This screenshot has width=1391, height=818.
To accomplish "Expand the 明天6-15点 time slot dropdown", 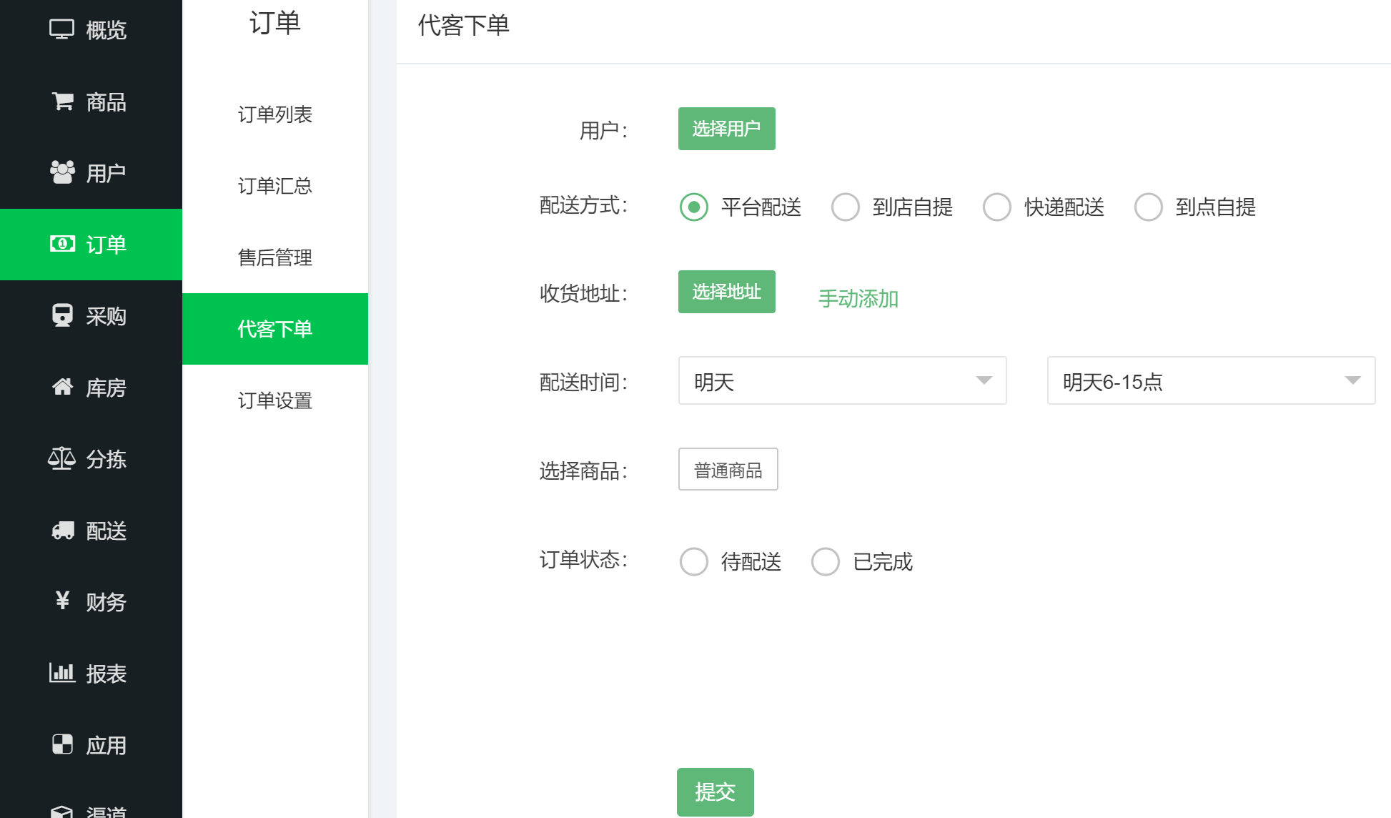I will (x=1210, y=381).
